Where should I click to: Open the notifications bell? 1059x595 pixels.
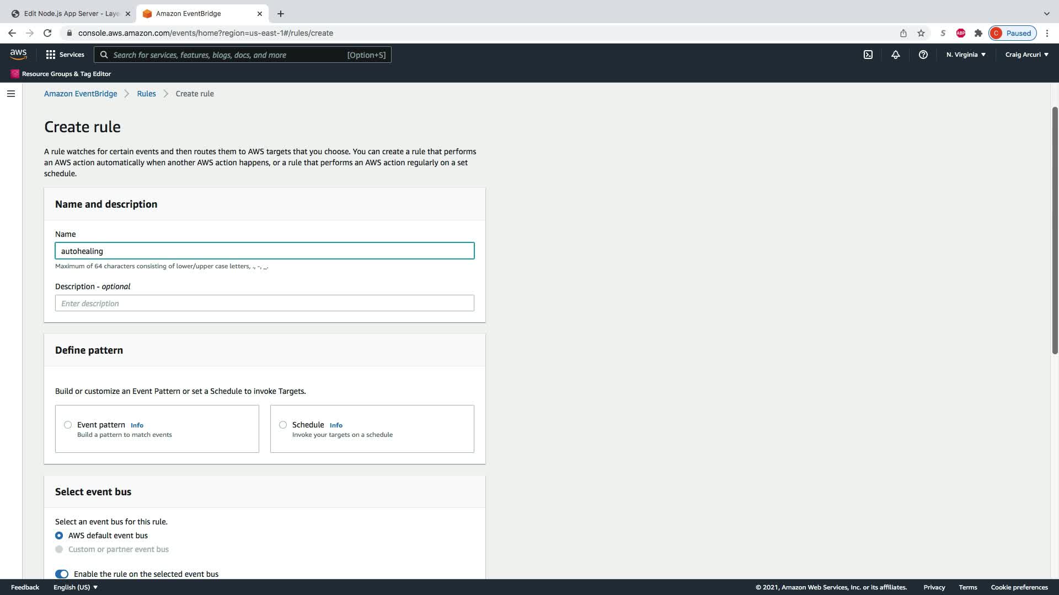point(895,55)
